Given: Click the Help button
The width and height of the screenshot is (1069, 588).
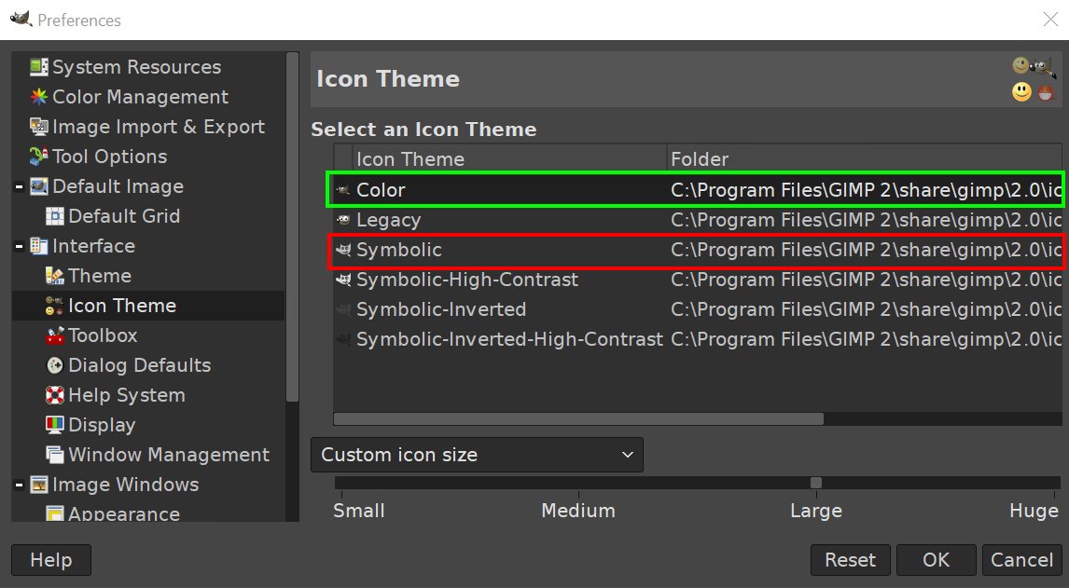Looking at the screenshot, I should coord(50,559).
